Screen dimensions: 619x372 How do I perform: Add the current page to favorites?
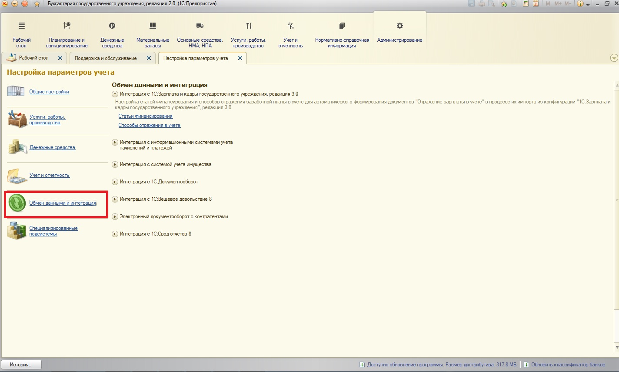pyautogui.click(x=504, y=3)
